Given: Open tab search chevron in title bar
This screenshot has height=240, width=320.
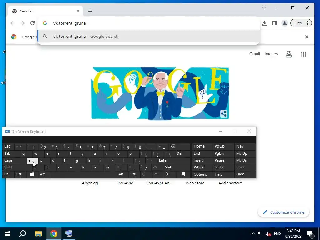Looking at the screenshot, I should pyautogui.click(x=264, y=8).
